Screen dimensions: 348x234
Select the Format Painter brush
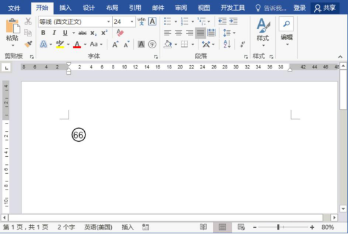[28, 44]
